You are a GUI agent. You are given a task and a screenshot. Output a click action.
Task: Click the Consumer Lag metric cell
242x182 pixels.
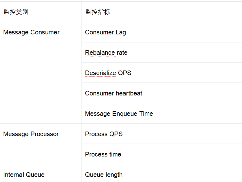[x=105, y=32]
